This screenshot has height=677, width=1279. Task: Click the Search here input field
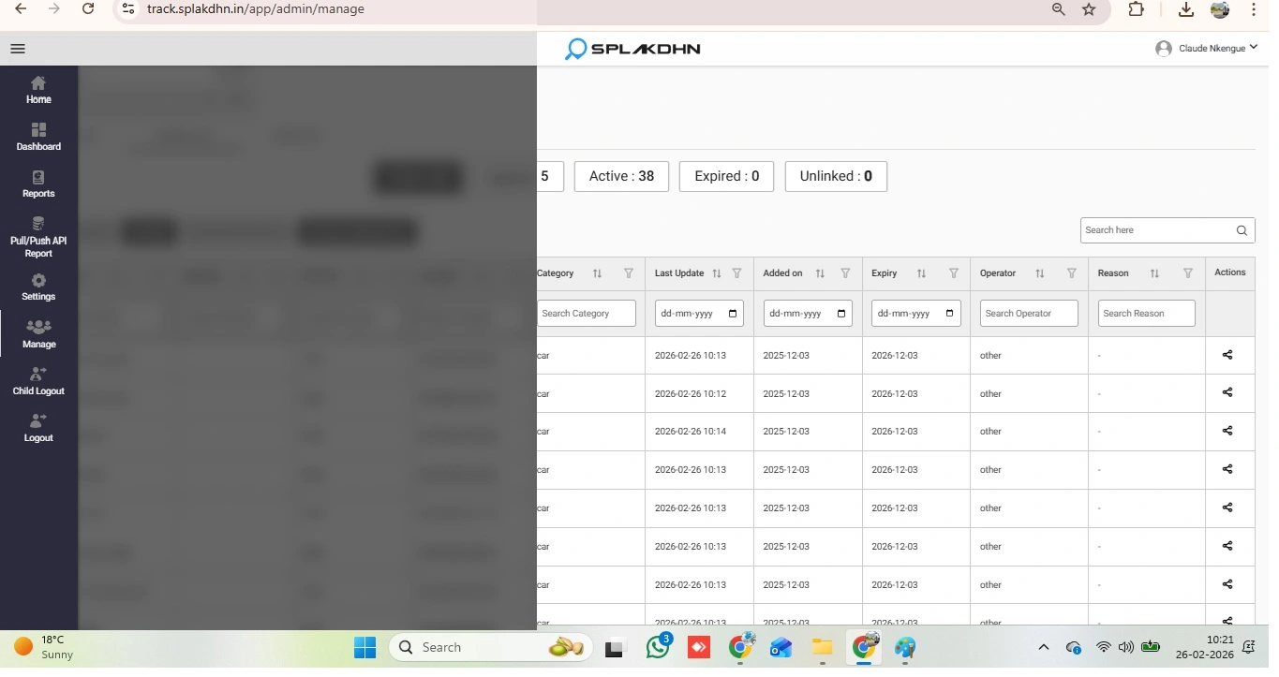(1157, 230)
